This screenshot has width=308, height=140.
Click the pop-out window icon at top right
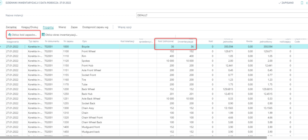click(307, 3)
